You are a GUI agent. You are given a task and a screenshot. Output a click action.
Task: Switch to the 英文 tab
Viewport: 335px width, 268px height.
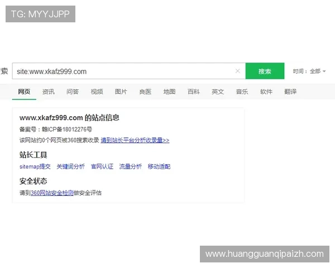pyautogui.click(x=218, y=92)
